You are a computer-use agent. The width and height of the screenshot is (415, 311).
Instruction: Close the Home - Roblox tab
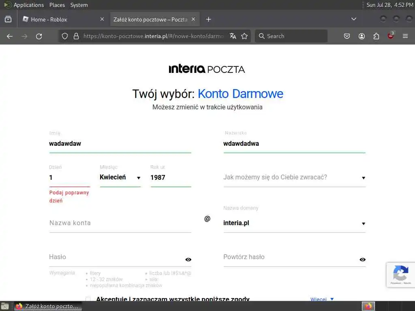pos(102,19)
